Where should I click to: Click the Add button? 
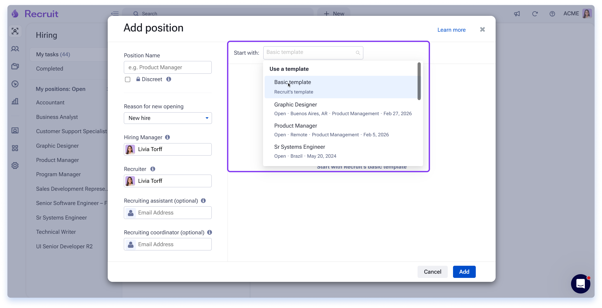tap(464, 272)
